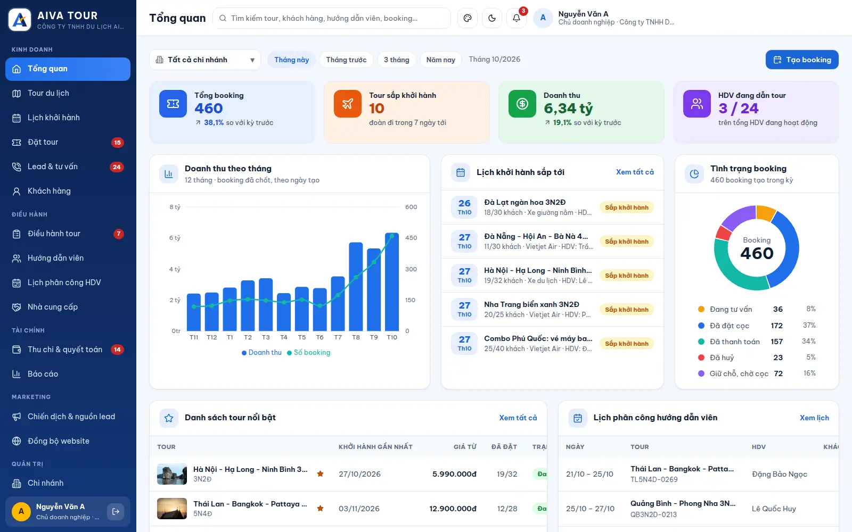Open Lead & tư vấn in sidebar
852x532 pixels.
pos(68,167)
